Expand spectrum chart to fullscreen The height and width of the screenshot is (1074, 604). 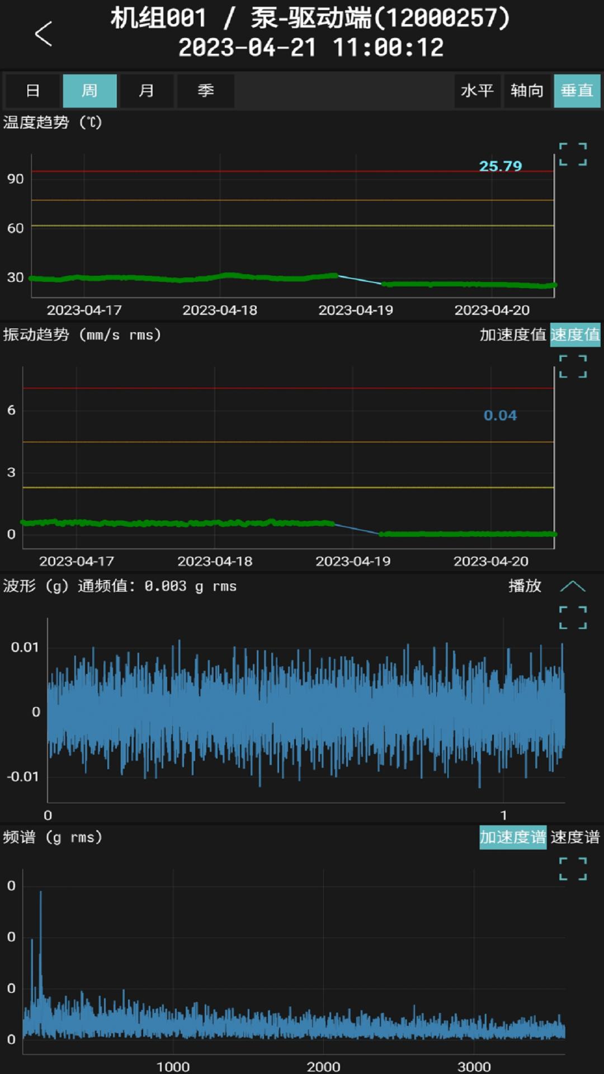pyautogui.click(x=573, y=869)
